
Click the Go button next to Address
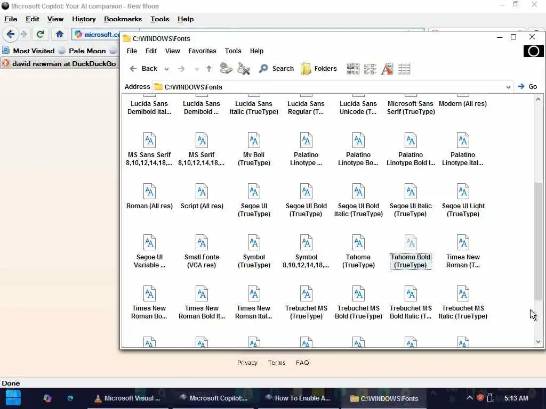click(527, 87)
